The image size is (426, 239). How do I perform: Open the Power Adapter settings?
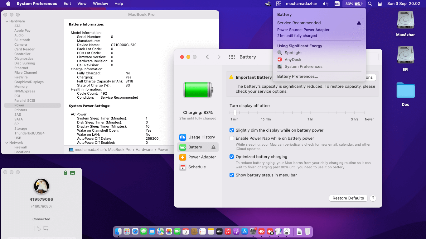(197, 157)
